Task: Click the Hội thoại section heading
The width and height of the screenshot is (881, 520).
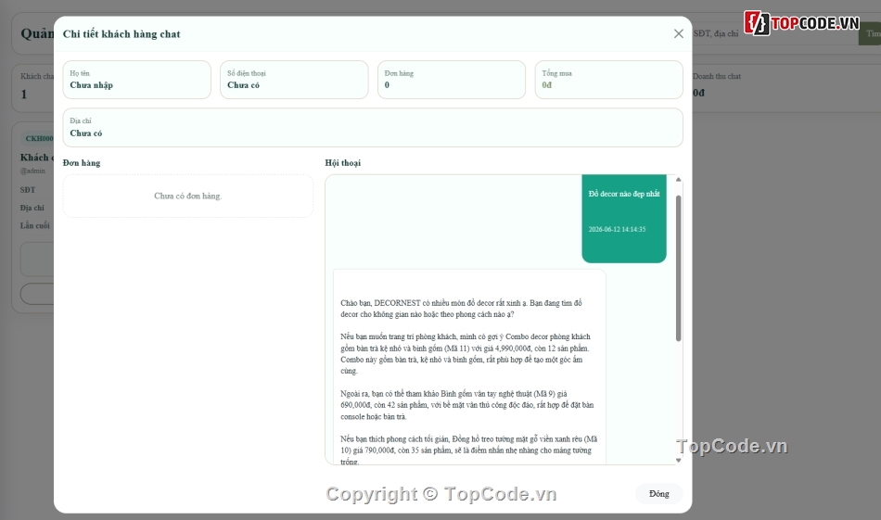Action: (343, 163)
